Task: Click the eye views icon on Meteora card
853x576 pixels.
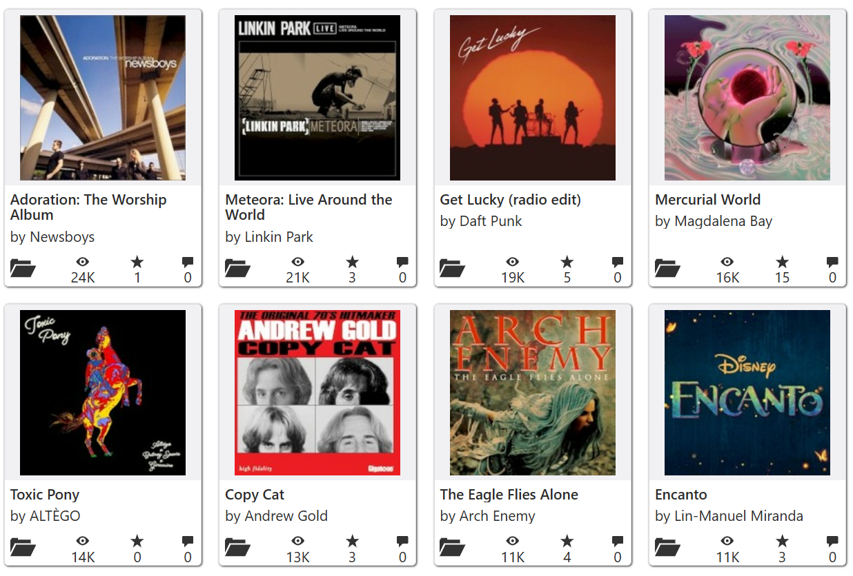Action: tap(298, 262)
